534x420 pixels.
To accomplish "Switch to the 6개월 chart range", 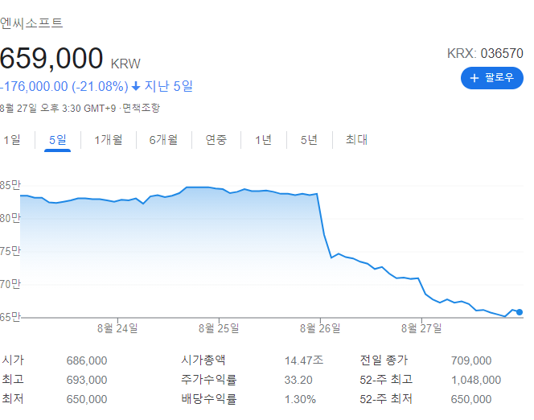I will [163, 140].
